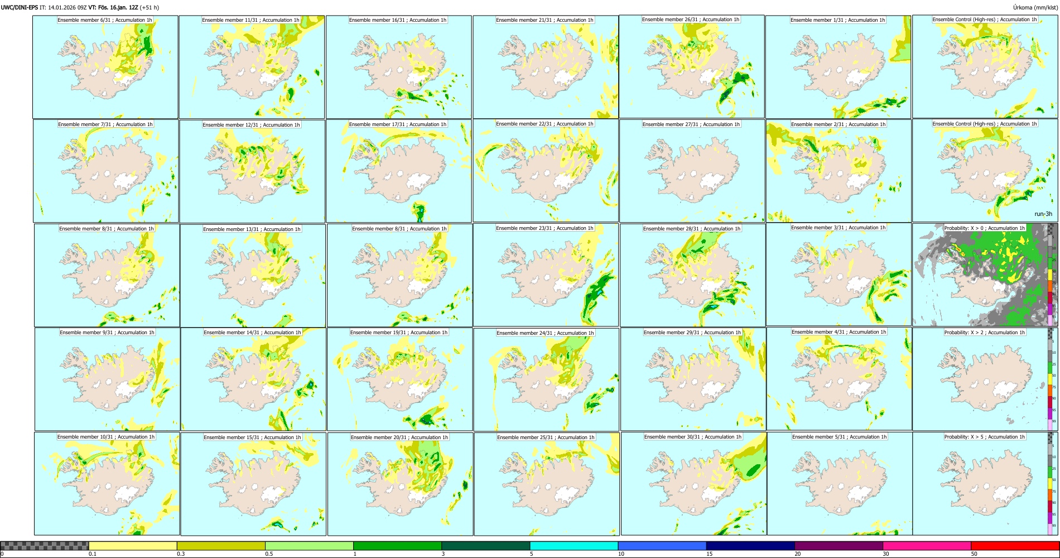The image size is (1060, 558).
Task: Open Ensemble member 23/31 map panel
Action: (x=546, y=275)
